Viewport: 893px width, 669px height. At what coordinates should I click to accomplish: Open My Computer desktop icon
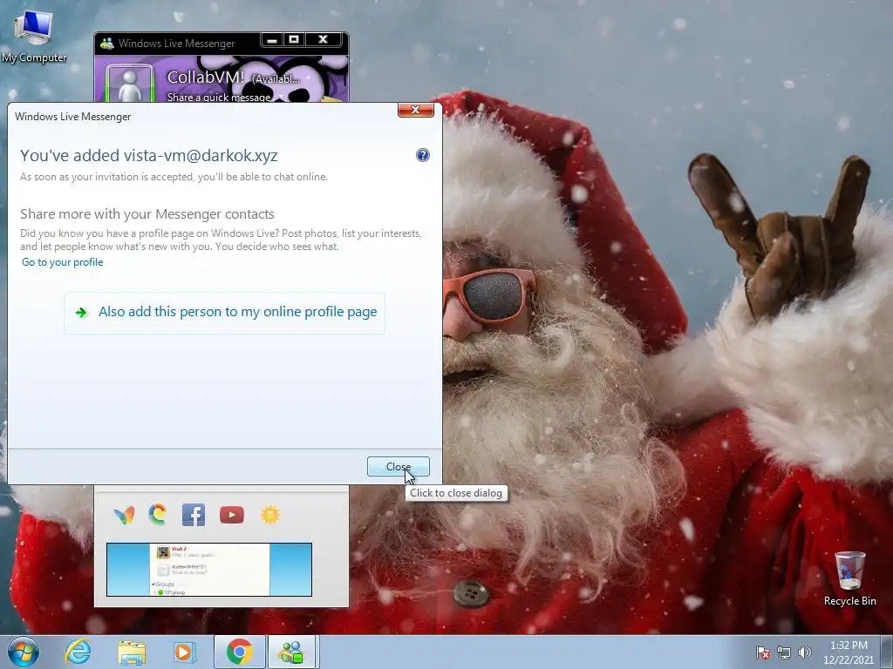click(x=34, y=36)
